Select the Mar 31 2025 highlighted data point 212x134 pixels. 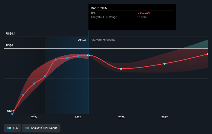click(88, 55)
